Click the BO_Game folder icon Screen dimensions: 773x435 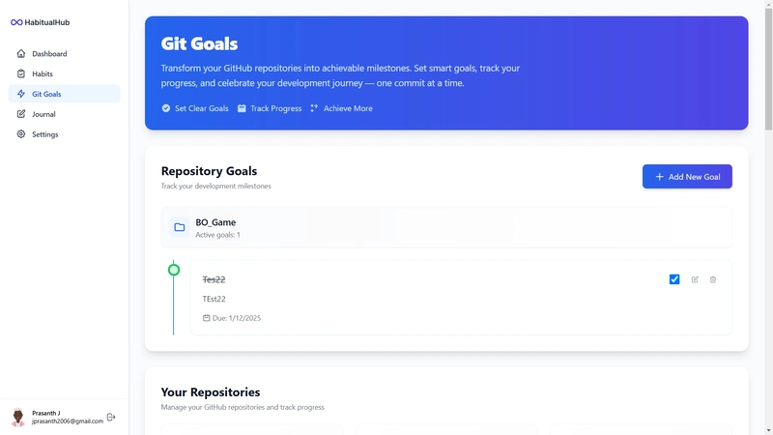[x=180, y=227]
